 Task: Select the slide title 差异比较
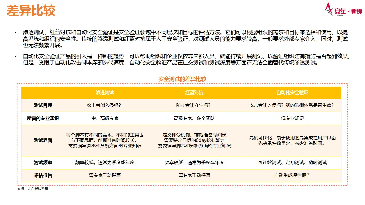pyautogui.click(x=31, y=11)
